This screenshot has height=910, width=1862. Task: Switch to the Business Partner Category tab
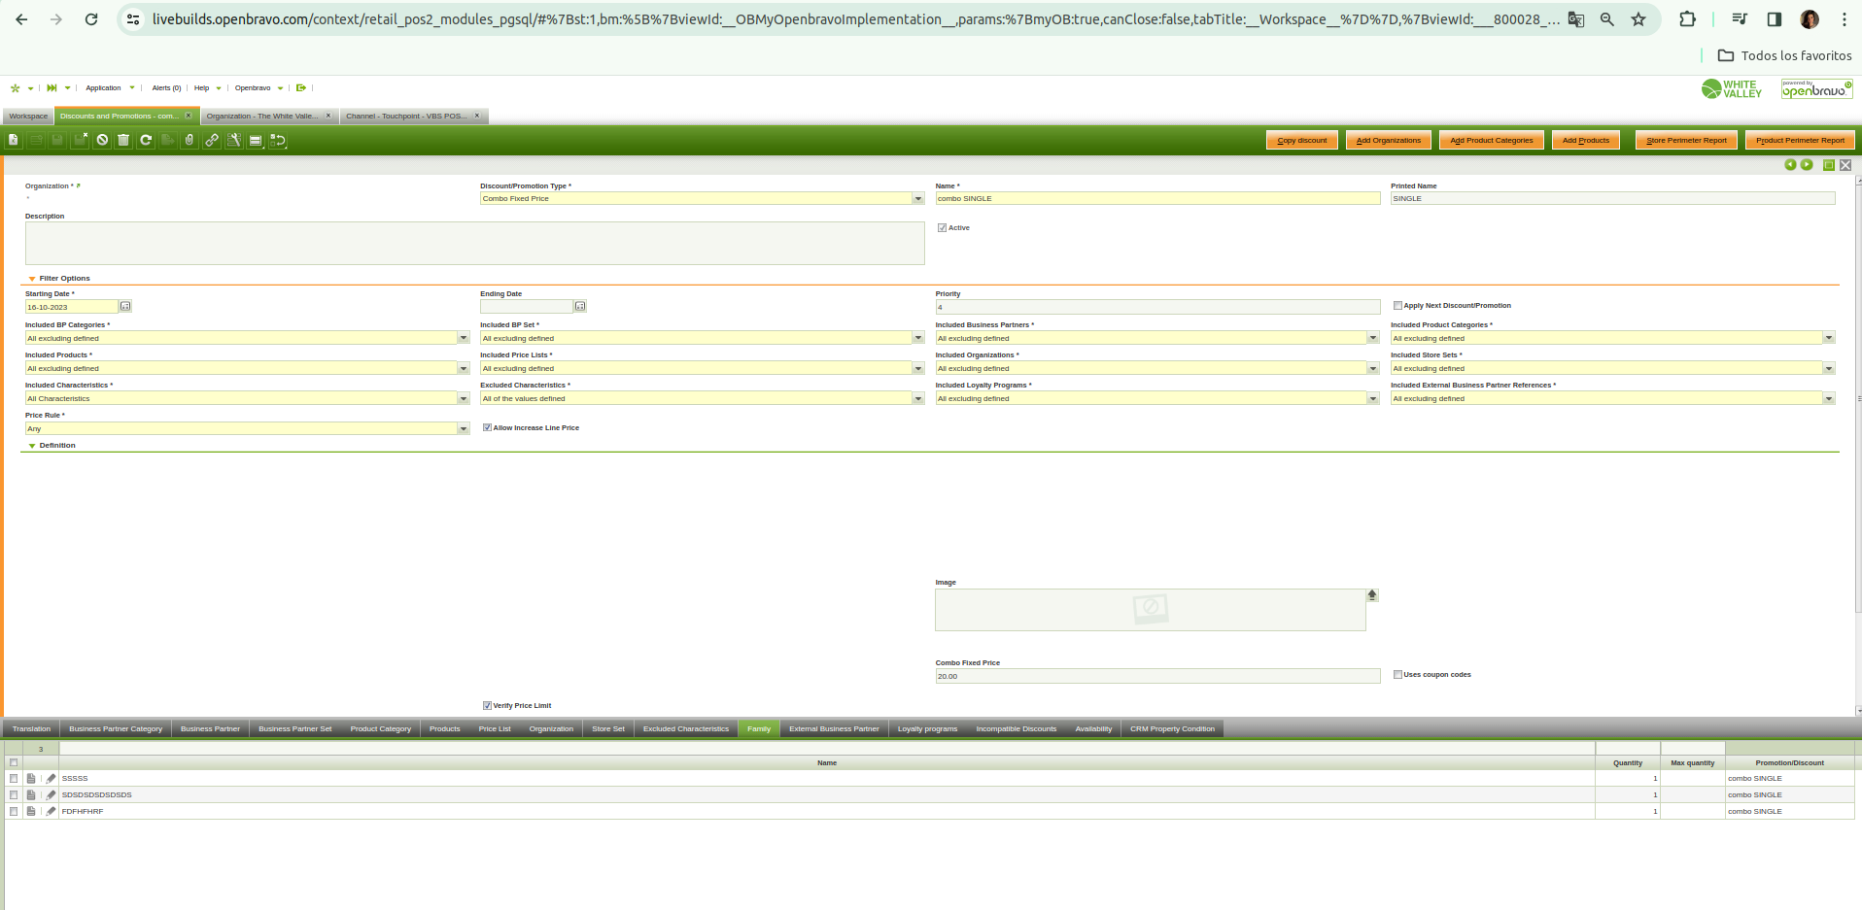click(x=116, y=729)
